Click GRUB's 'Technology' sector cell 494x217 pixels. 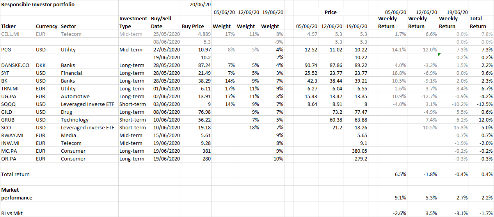tap(75, 120)
